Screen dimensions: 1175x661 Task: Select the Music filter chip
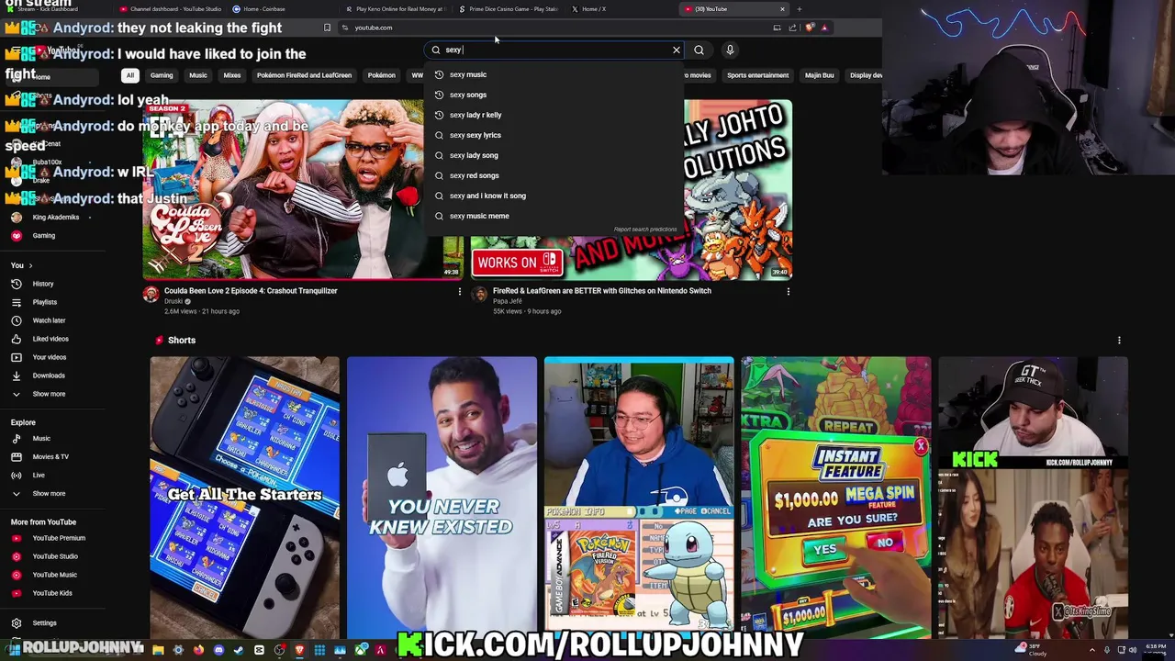(198, 75)
